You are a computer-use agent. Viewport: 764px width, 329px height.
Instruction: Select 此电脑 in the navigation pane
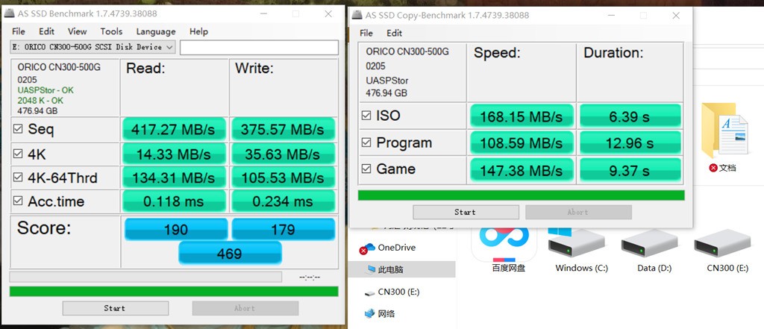[385, 269]
